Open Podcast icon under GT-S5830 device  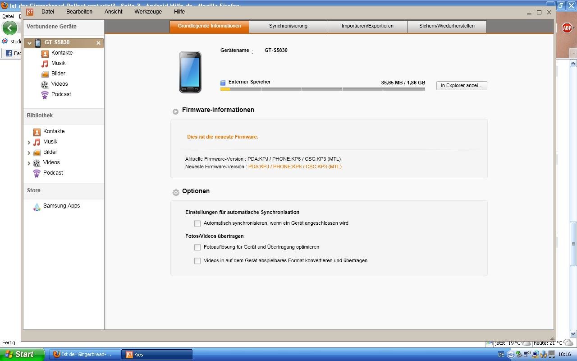pos(45,95)
